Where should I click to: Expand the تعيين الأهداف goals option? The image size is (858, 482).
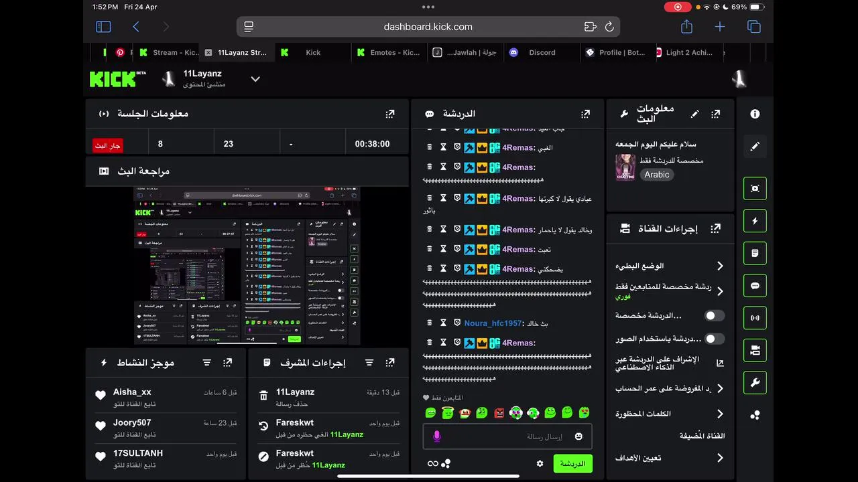click(720, 458)
